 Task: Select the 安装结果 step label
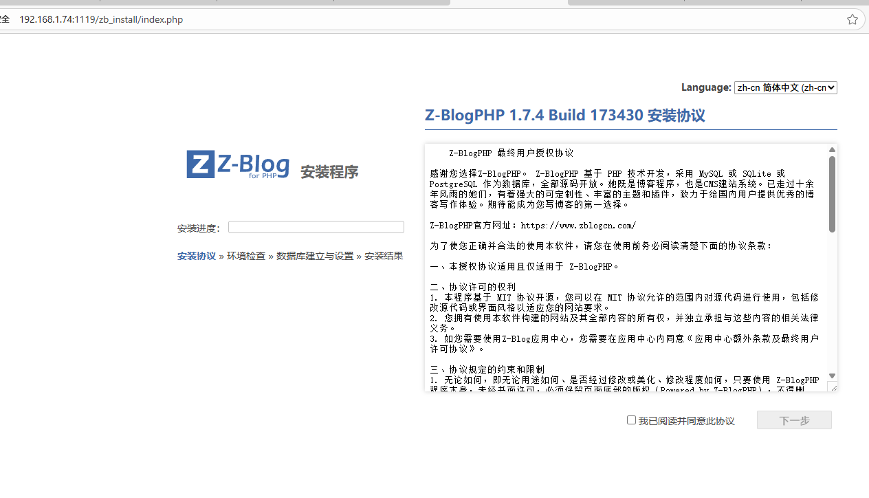[x=384, y=256]
